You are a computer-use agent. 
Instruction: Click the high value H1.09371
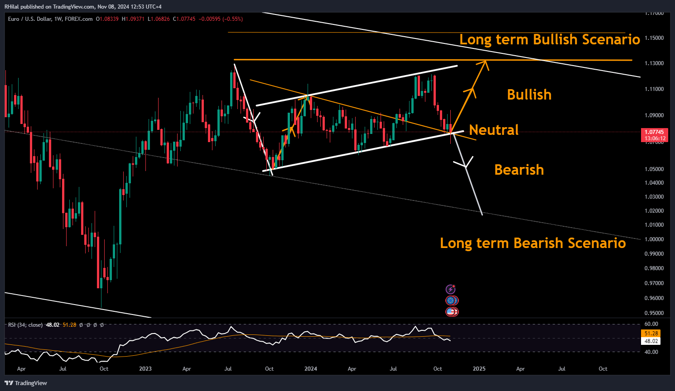[133, 19]
